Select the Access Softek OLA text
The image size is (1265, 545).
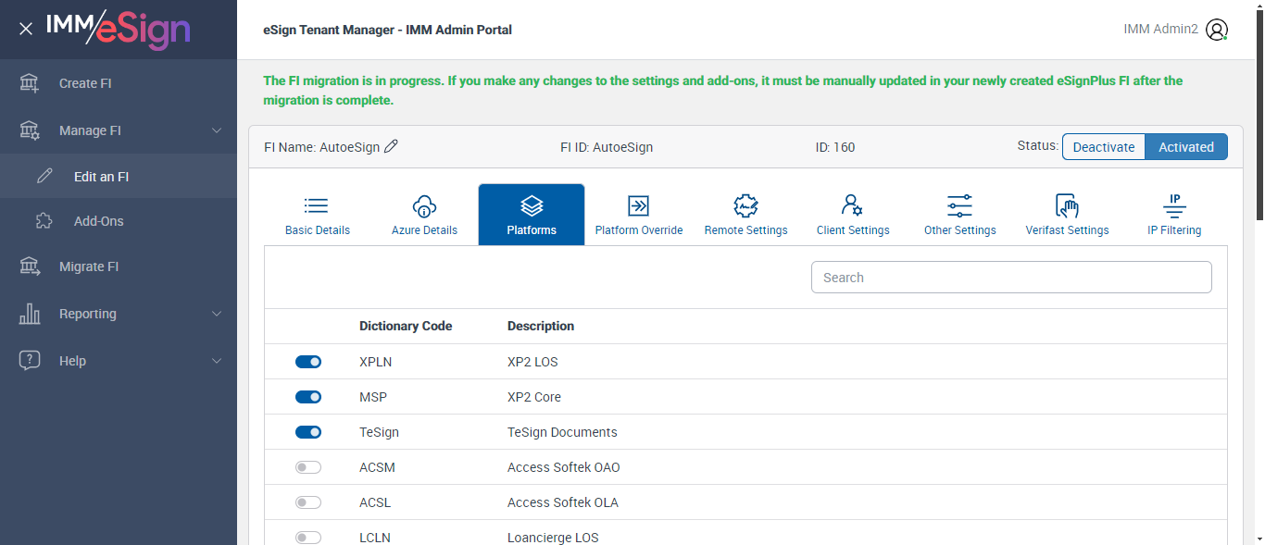coord(563,502)
